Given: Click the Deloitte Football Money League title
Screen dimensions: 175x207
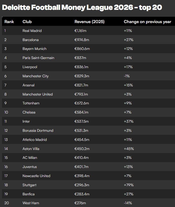Looking at the screenshot, I should coord(82,7).
